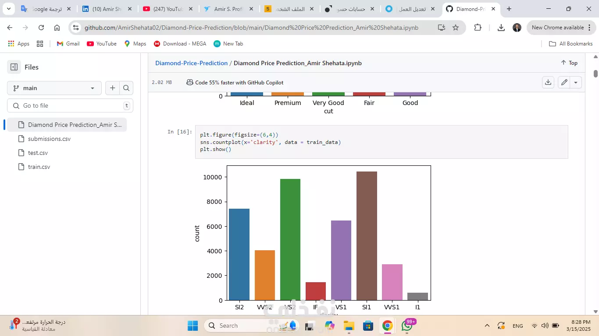This screenshot has height=336, width=599.
Task: Open Chrome three-dot menu
Action: point(590,28)
